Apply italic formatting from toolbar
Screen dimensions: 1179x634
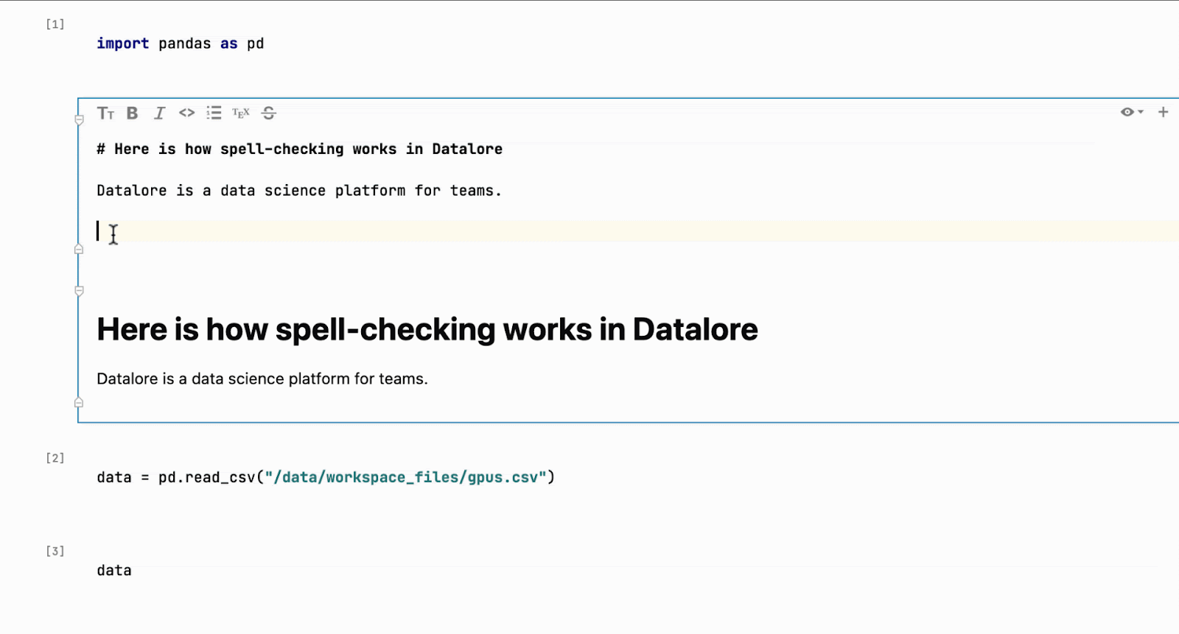[x=159, y=113]
